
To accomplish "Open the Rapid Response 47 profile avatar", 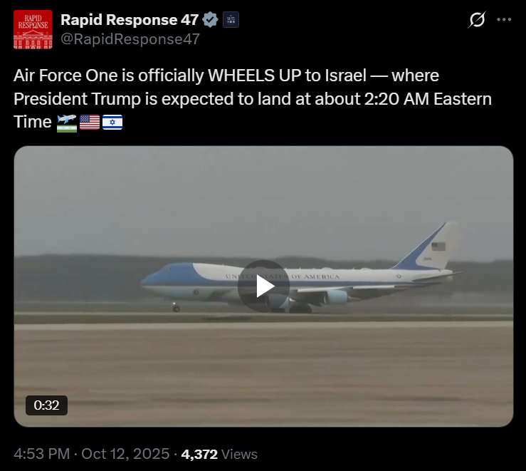I will 33,29.
